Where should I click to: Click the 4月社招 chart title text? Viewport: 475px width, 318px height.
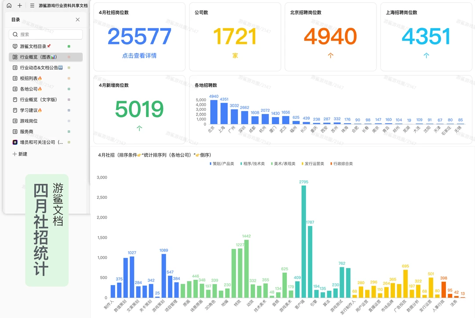154,155
